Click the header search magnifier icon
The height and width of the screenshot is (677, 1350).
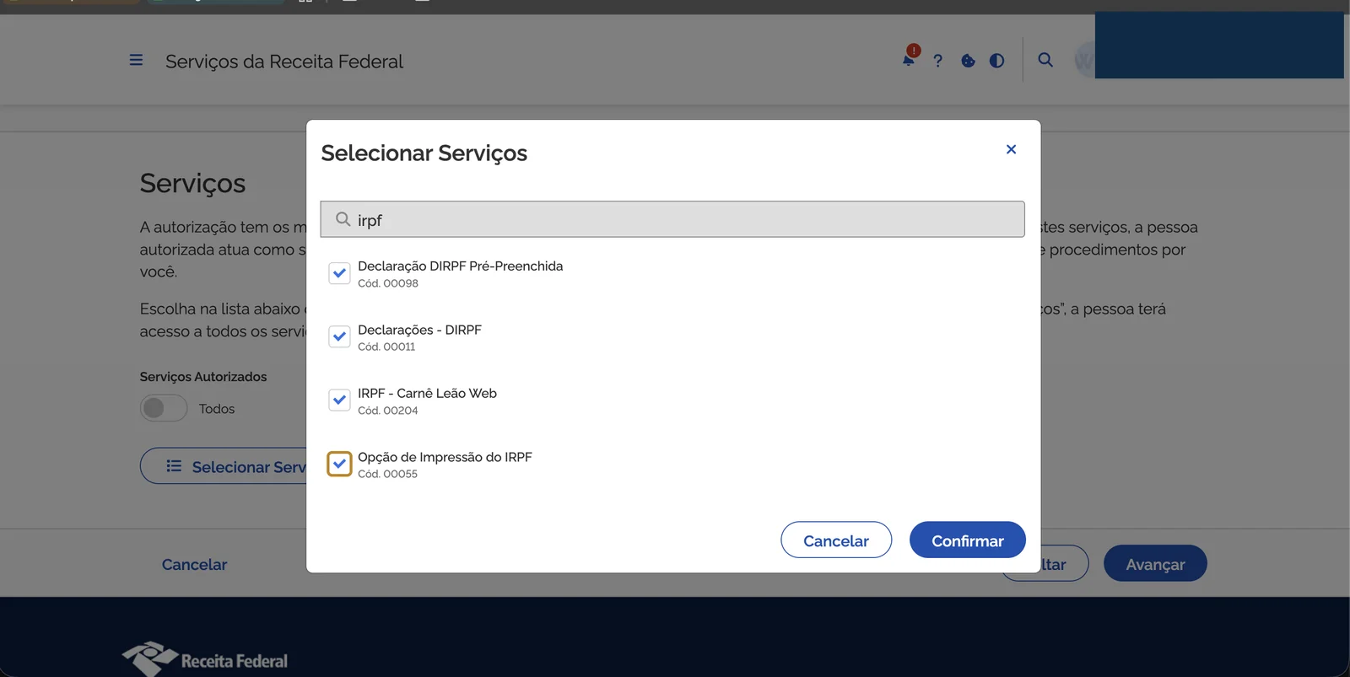(x=1045, y=60)
